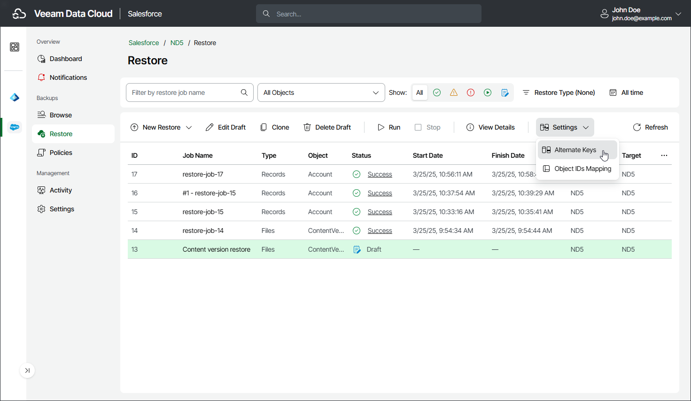Select the blue Azure-style product icon in left rail
691x401 pixels.
15,97
